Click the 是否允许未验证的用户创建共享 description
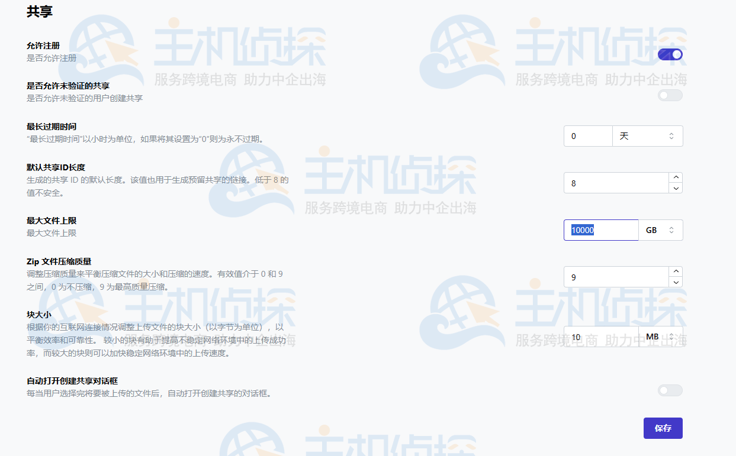736x456 pixels. [x=85, y=98]
